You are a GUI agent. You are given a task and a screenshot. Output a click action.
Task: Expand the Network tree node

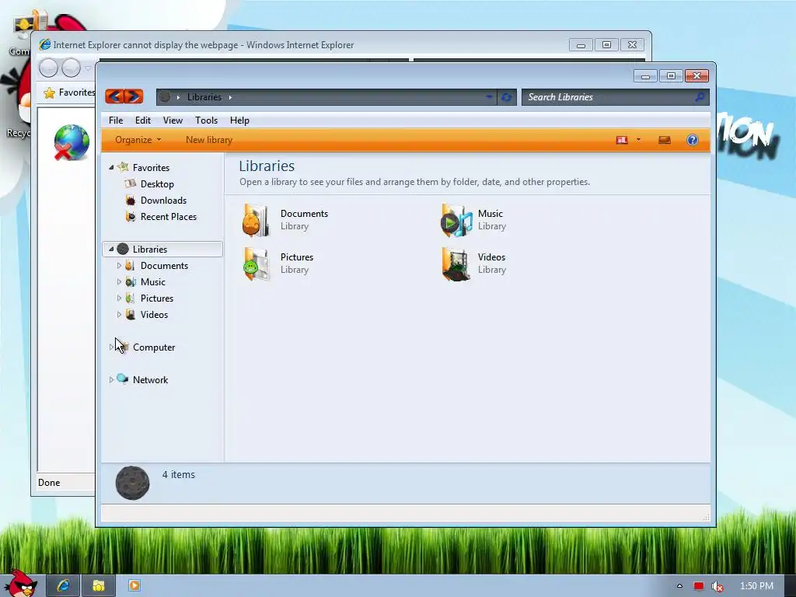tap(111, 379)
